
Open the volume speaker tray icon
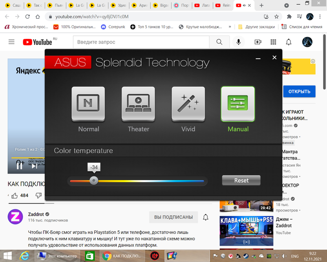[x=284, y=256]
